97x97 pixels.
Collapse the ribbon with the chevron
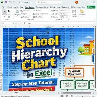click(x=94, y=19)
